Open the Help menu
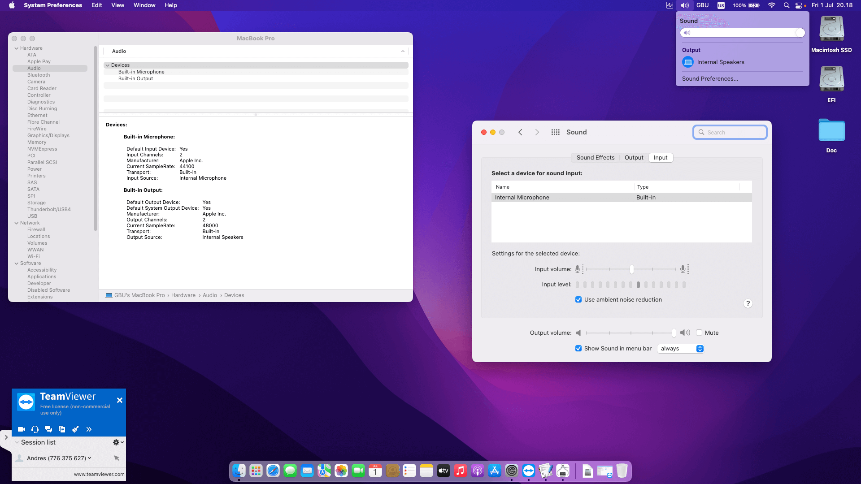This screenshot has height=484, width=861. pos(171,5)
